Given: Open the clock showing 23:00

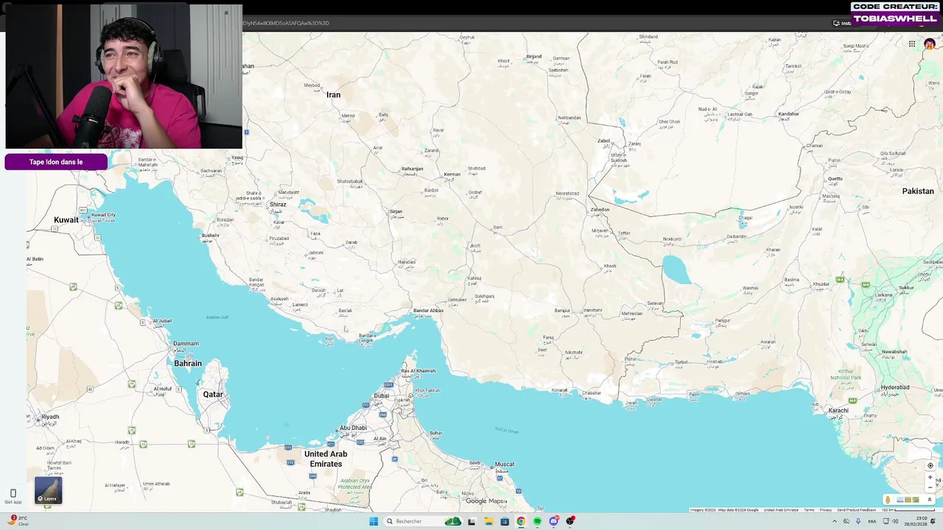Looking at the screenshot, I should (916, 521).
